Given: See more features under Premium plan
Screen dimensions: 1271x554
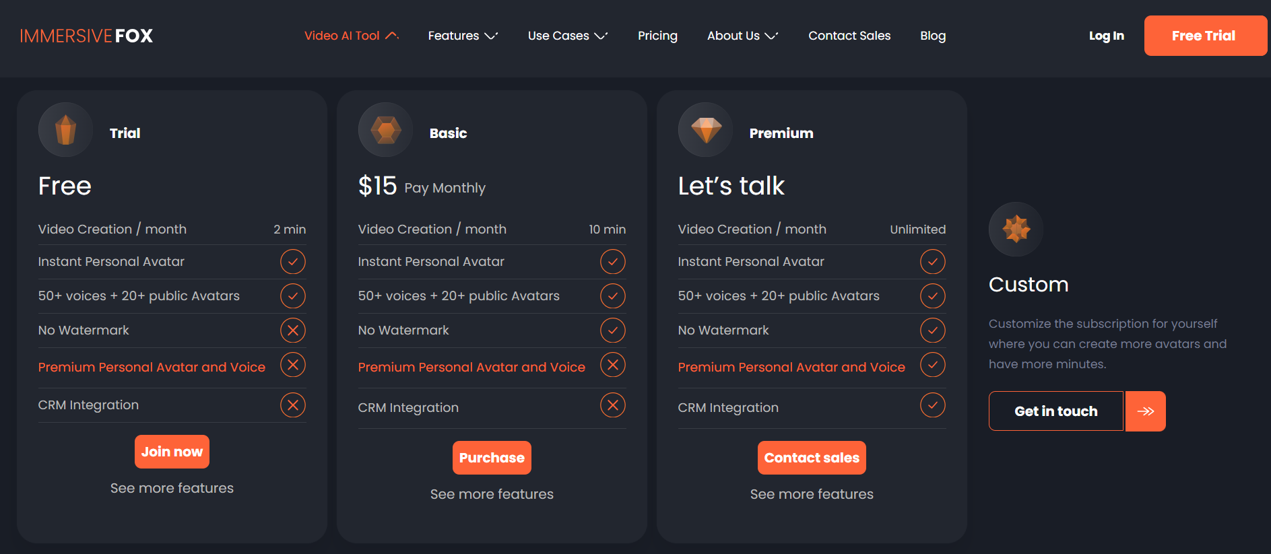Looking at the screenshot, I should [x=812, y=494].
